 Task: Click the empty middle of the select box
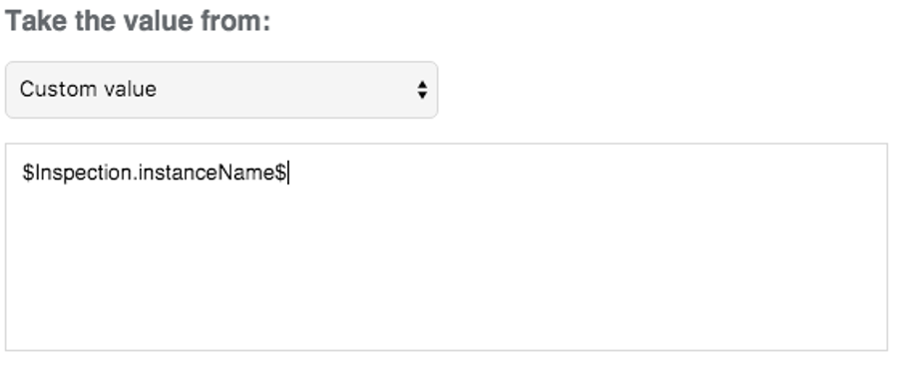287,90
